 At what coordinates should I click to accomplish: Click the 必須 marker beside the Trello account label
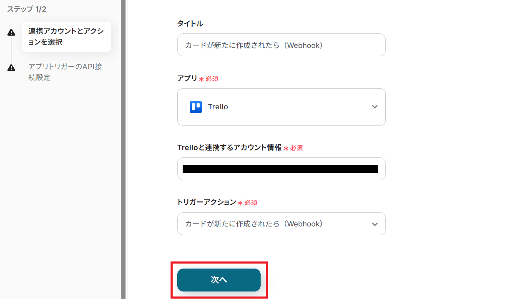click(x=296, y=148)
